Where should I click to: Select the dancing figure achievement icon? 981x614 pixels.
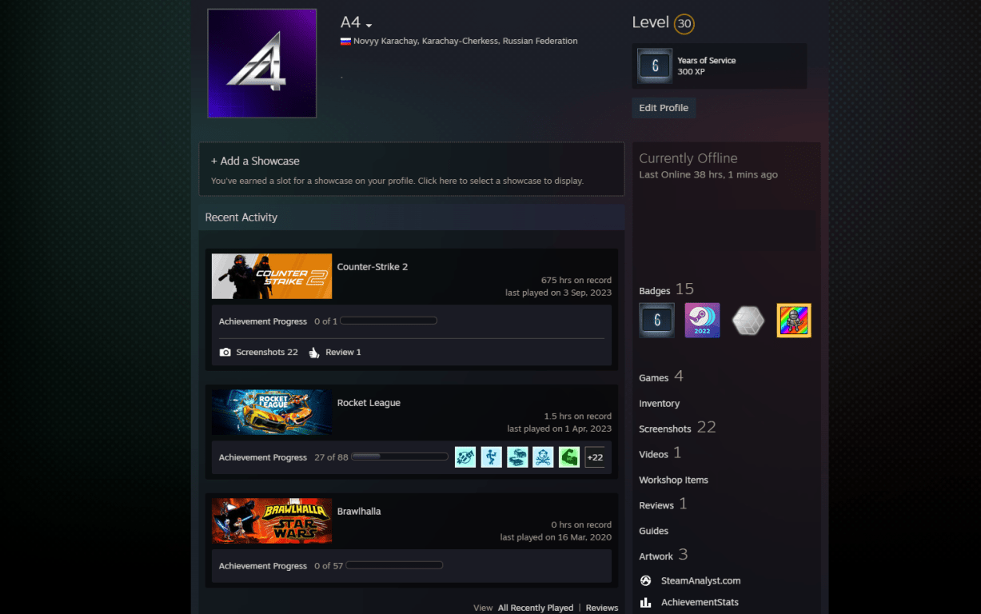click(x=491, y=457)
